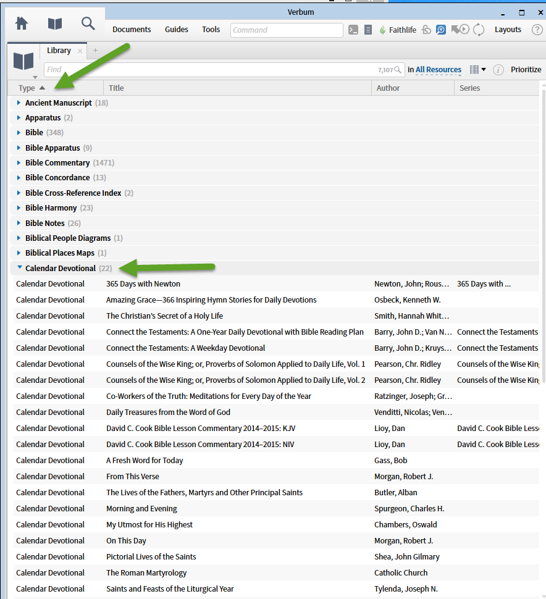Open the Layouts menu
Viewport: 546px width, 599px height.
508,30
